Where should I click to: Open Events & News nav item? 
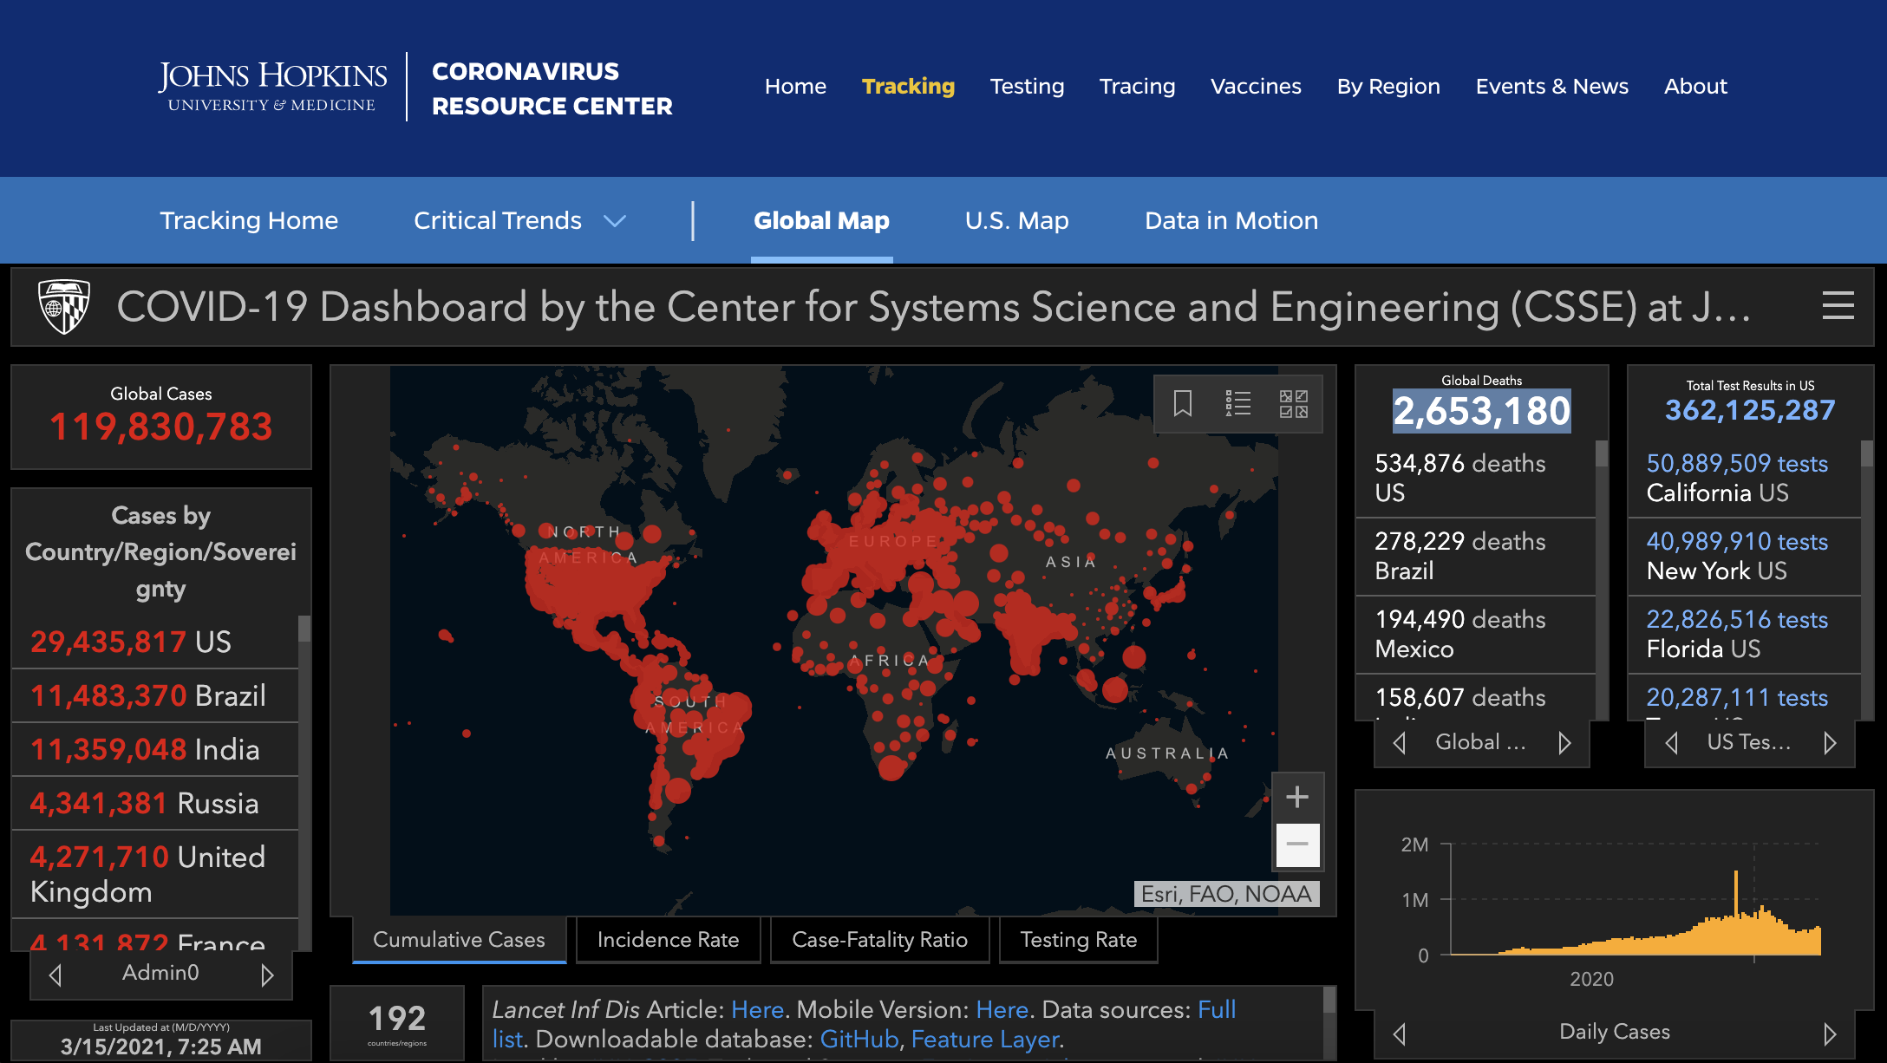click(x=1552, y=87)
